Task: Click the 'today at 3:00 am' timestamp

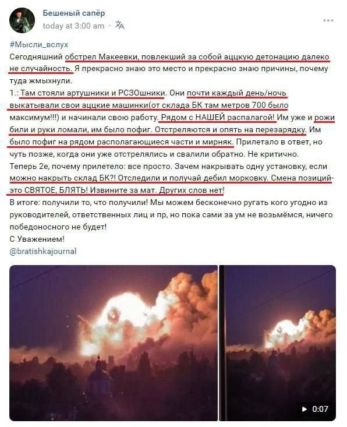Action: pyautogui.click(x=73, y=26)
